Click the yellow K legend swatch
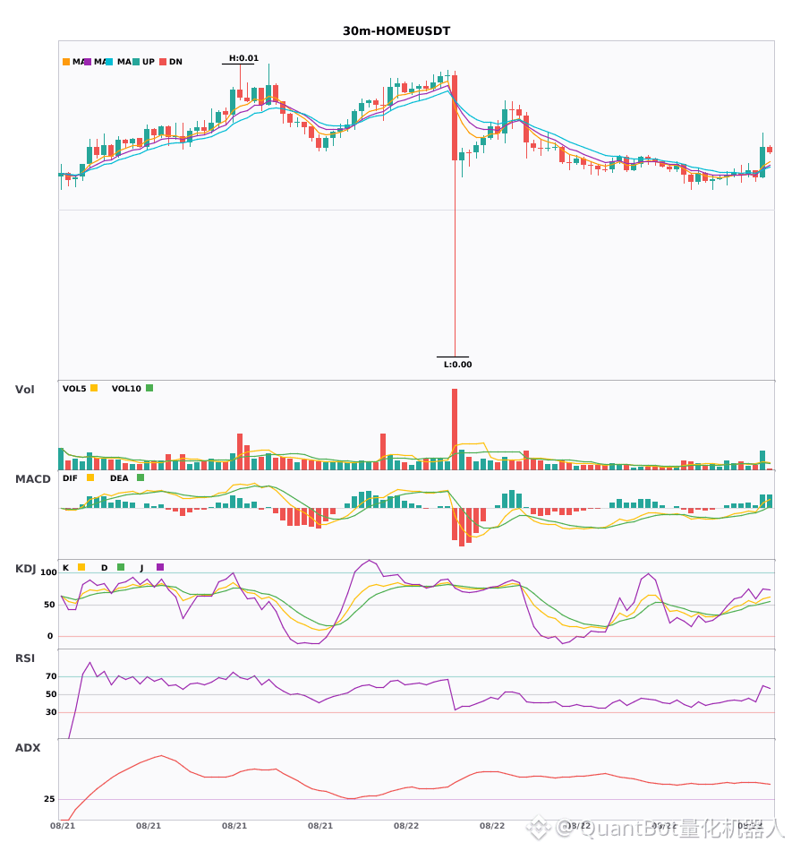Screen dimensions: 792x851 click(x=81, y=567)
